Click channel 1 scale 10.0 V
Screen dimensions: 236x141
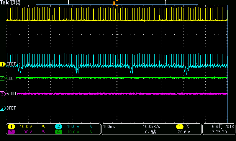point(26,127)
